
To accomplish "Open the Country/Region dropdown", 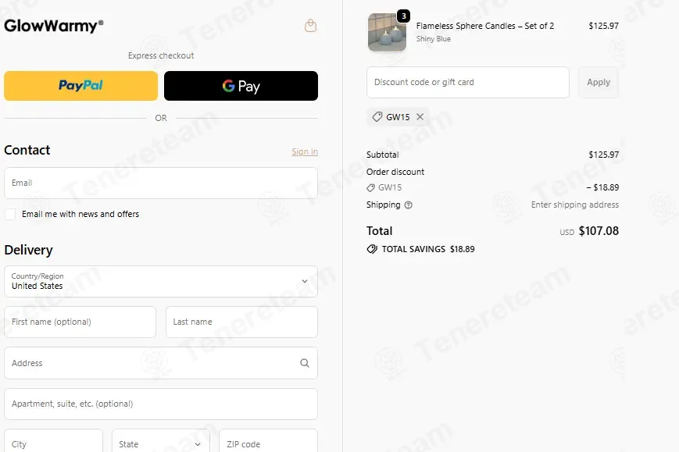I will point(161,282).
